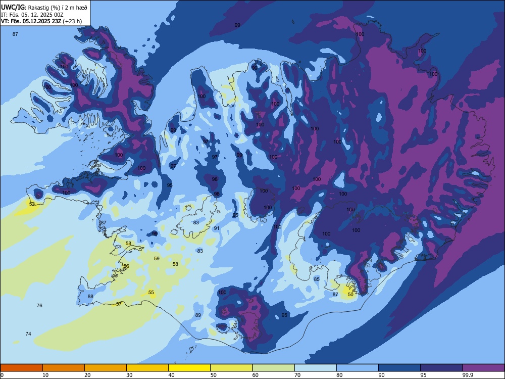Click the map value '55'

click(x=151, y=293)
